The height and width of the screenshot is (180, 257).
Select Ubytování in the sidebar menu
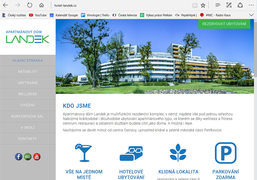[28, 83]
